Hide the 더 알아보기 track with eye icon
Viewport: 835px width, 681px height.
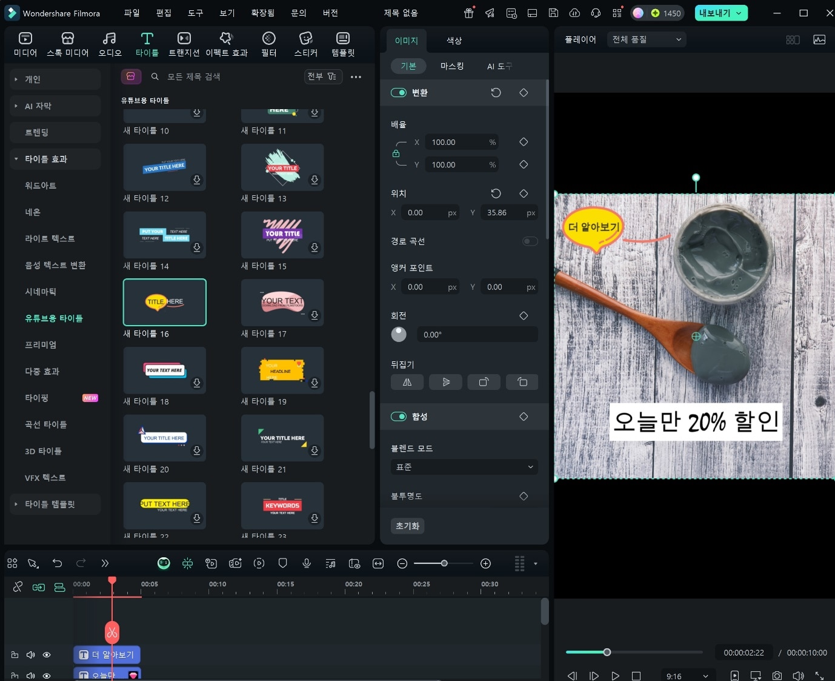click(47, 655)
